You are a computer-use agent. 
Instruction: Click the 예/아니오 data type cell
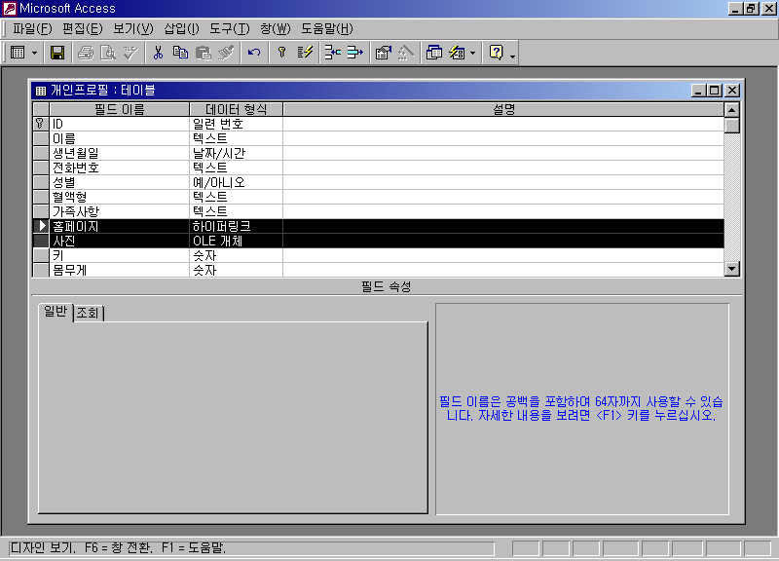coord(236,182)
